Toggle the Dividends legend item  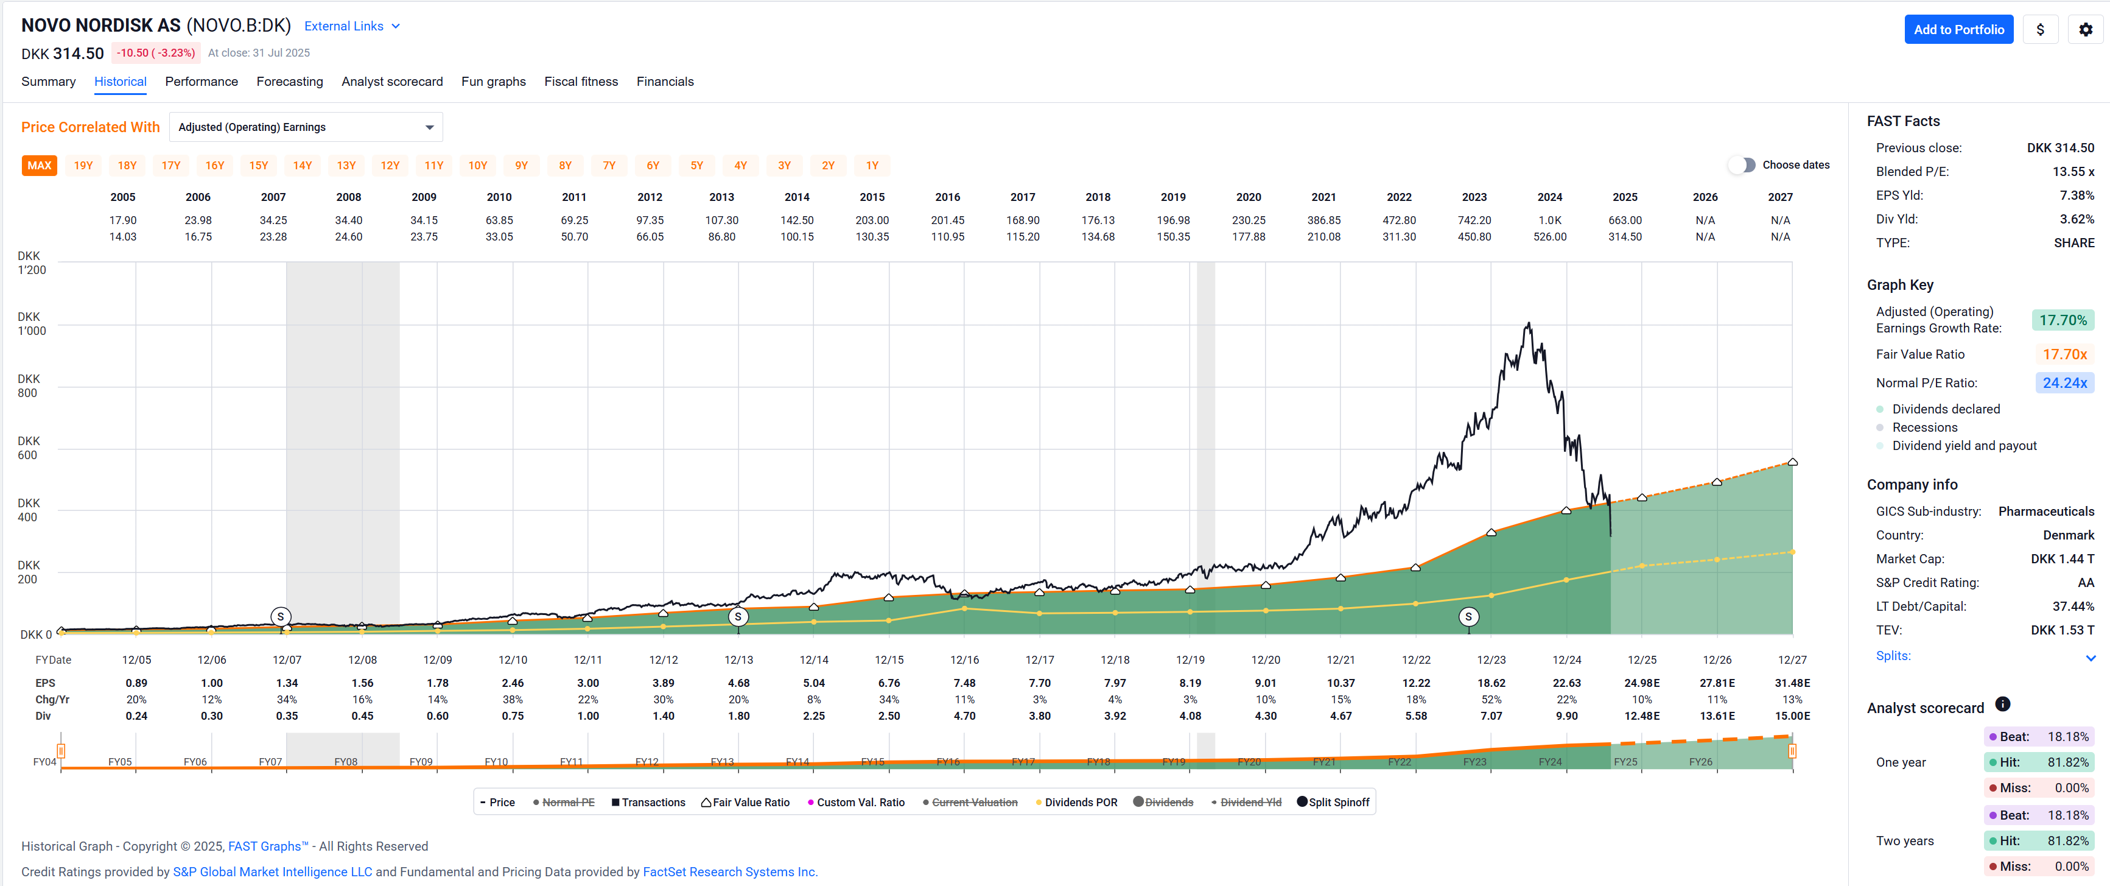tap(1163, 803)
